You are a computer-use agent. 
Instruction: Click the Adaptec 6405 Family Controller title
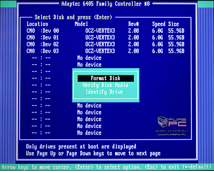pyautogui.click(x=106, y=4)
